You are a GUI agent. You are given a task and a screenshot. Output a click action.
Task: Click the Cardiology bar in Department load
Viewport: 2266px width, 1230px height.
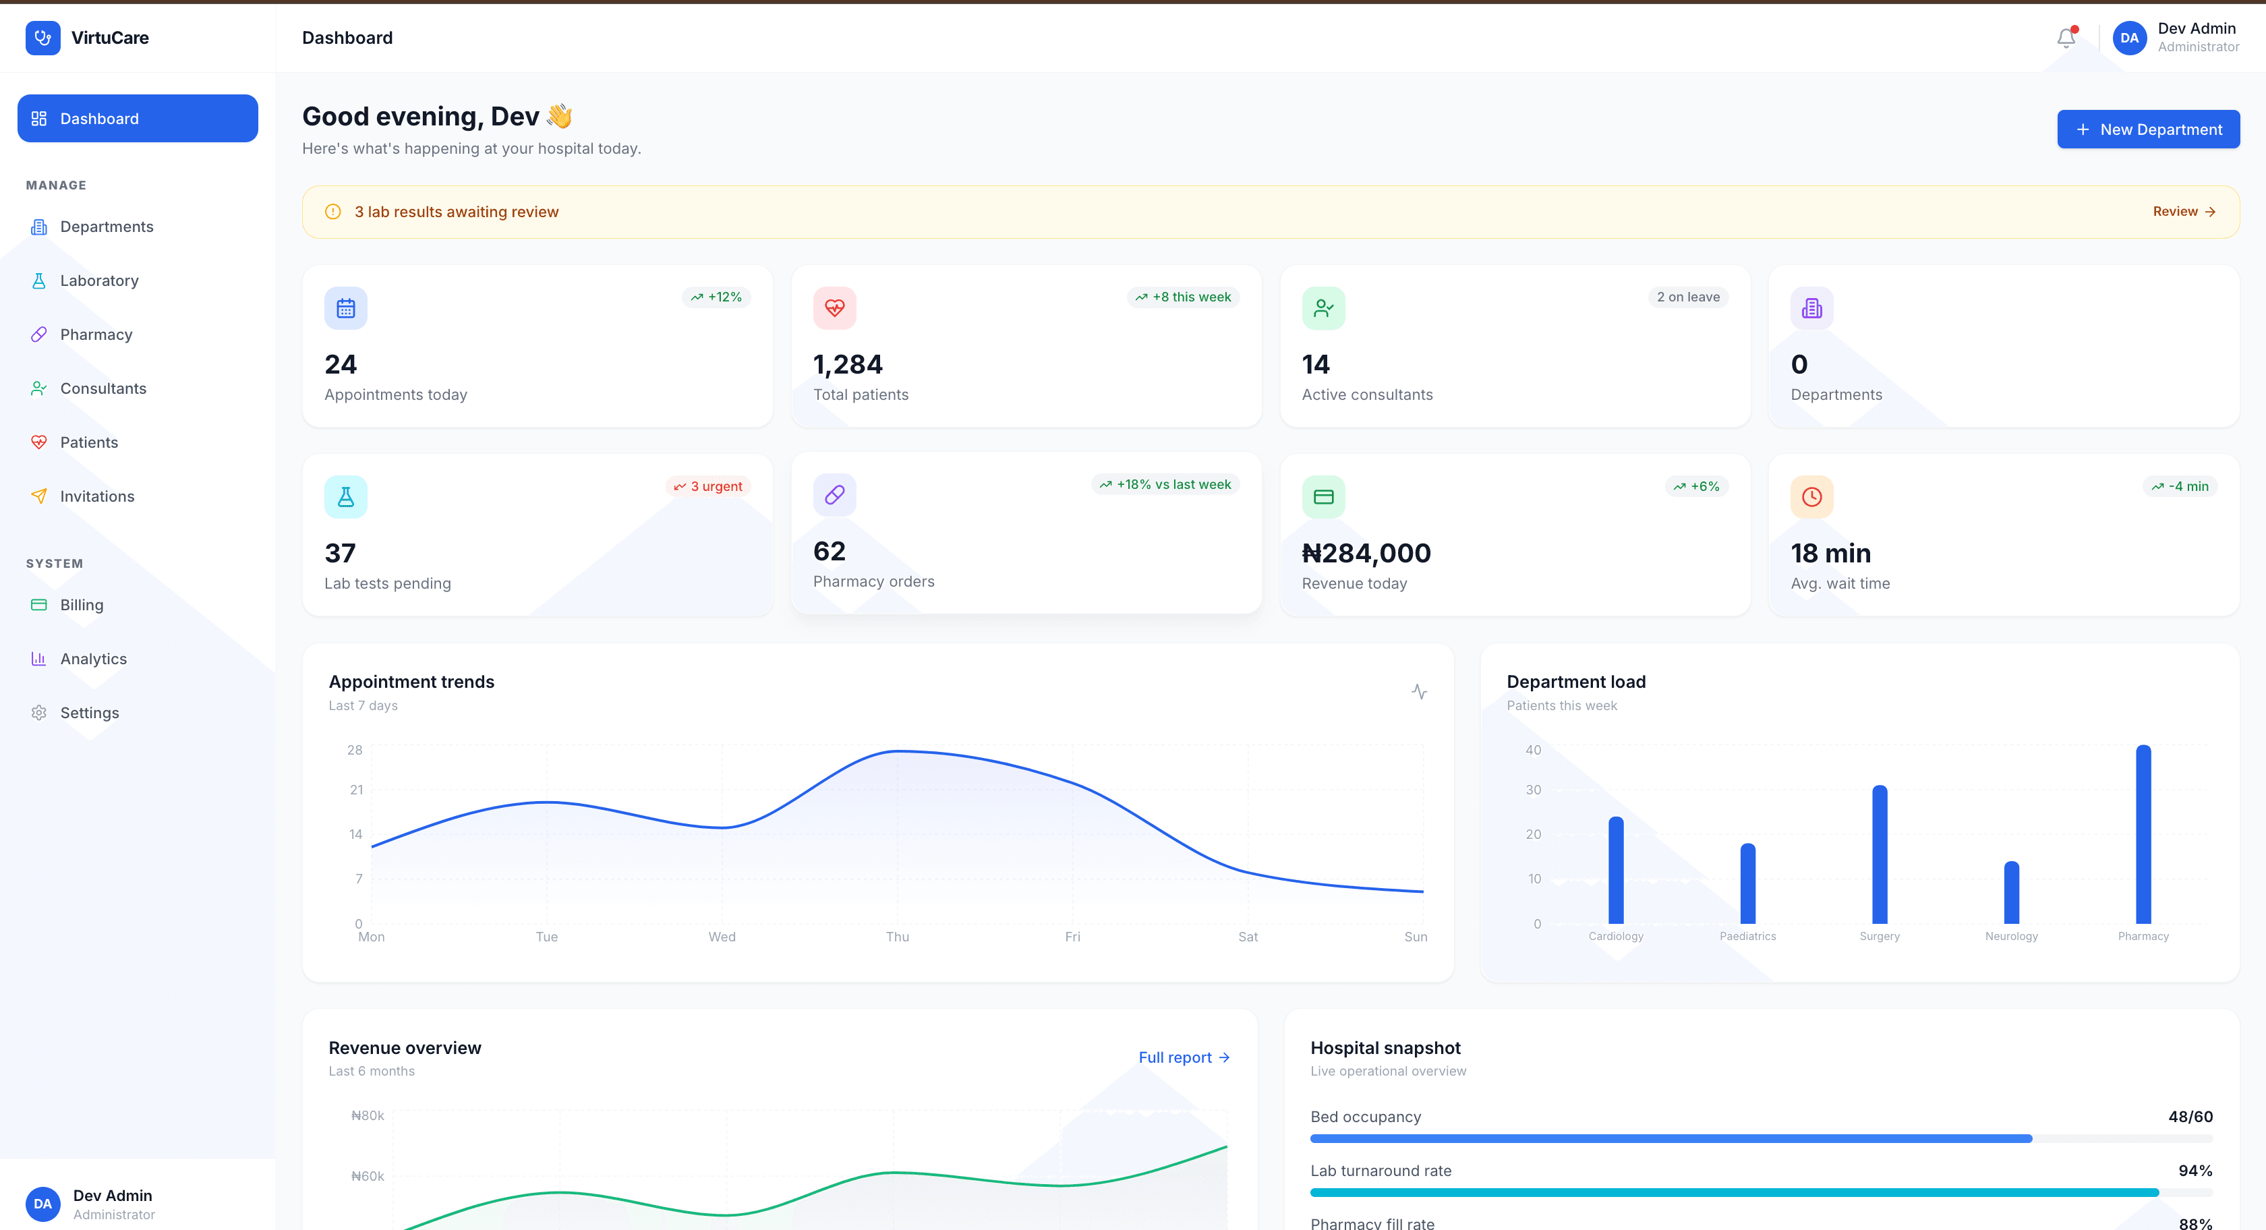tap(1616, 870)
